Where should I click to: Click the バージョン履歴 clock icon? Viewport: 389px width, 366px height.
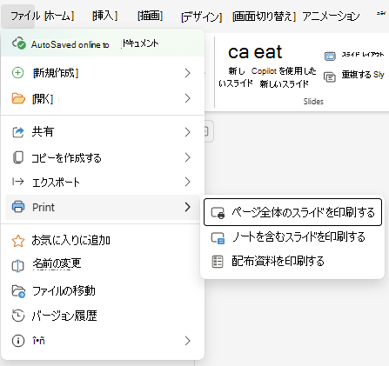click(18, 316)
